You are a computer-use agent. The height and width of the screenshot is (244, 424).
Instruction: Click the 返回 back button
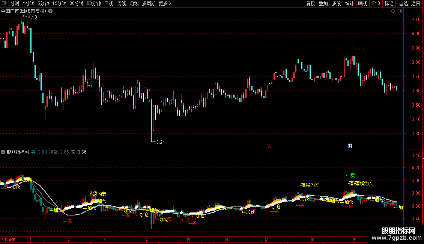416,3
